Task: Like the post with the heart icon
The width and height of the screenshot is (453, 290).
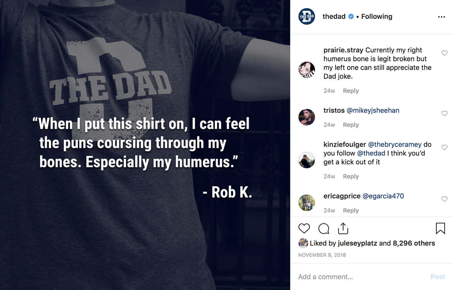Action: point(304,229)
